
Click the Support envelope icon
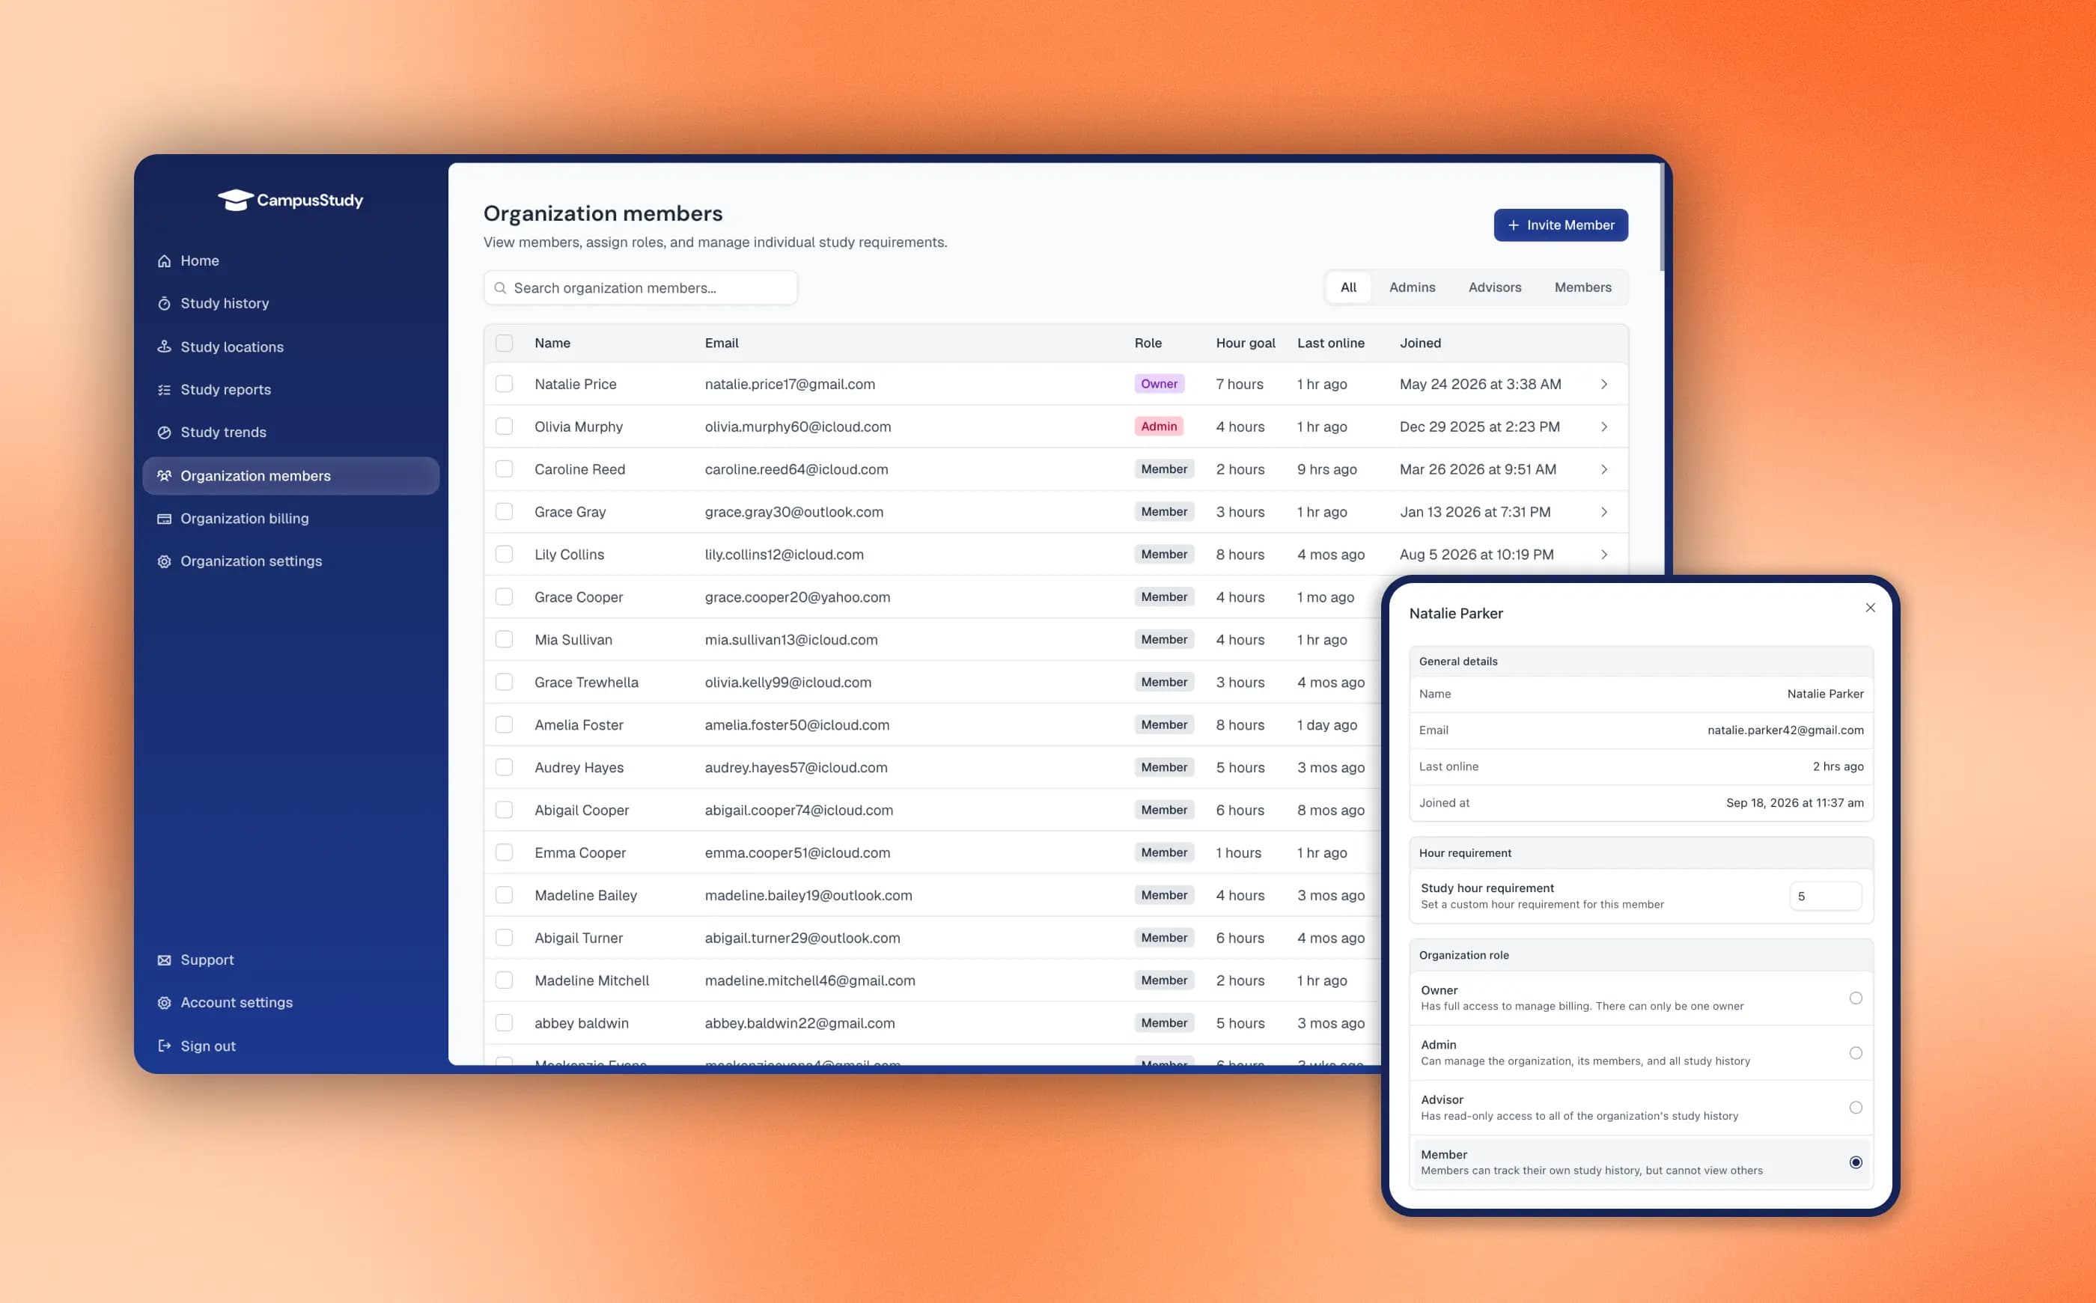tap(164, 960)
